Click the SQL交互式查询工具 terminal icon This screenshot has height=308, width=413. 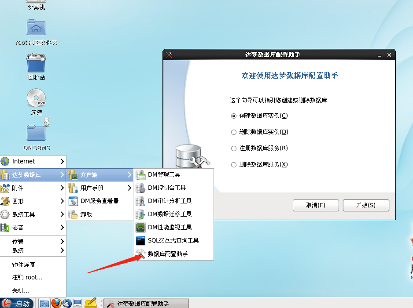click(140, 240)
